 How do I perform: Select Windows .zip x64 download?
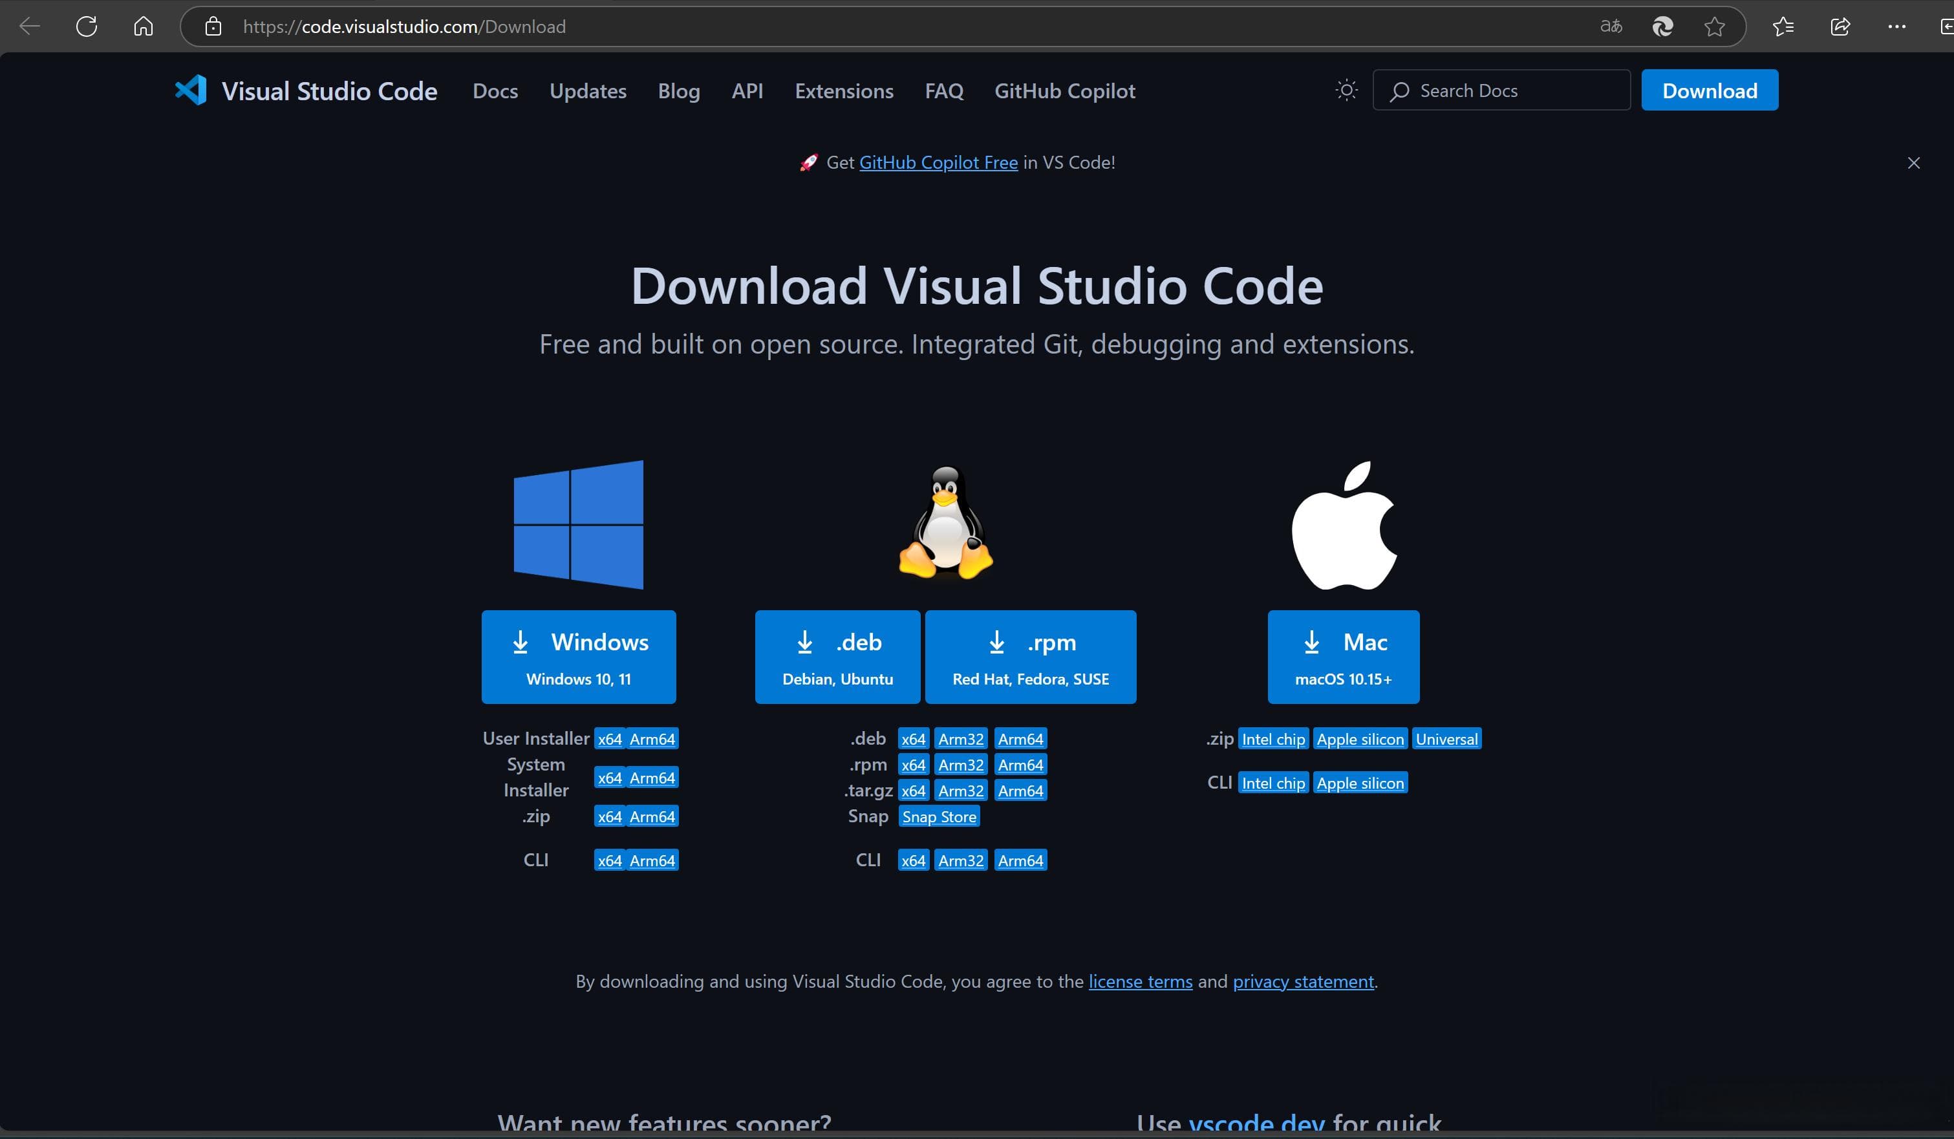click(x=610, y=816)
